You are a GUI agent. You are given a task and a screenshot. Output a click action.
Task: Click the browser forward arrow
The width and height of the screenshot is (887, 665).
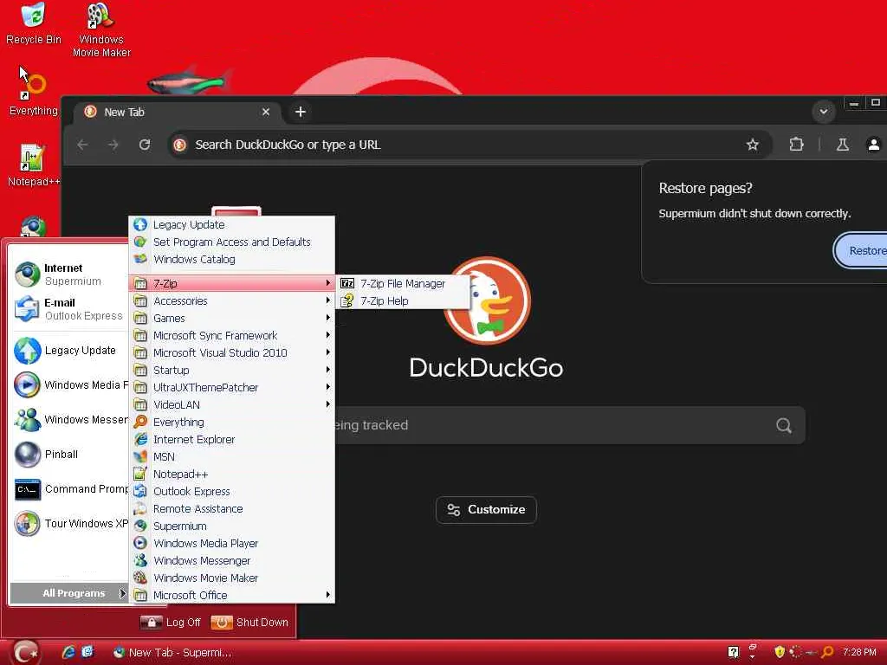pyautogui.click(x=113, y=145)
